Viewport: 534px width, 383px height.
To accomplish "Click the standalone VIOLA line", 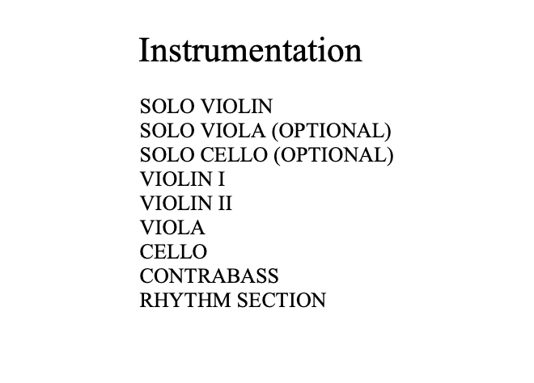I will (x=172, y=227).
